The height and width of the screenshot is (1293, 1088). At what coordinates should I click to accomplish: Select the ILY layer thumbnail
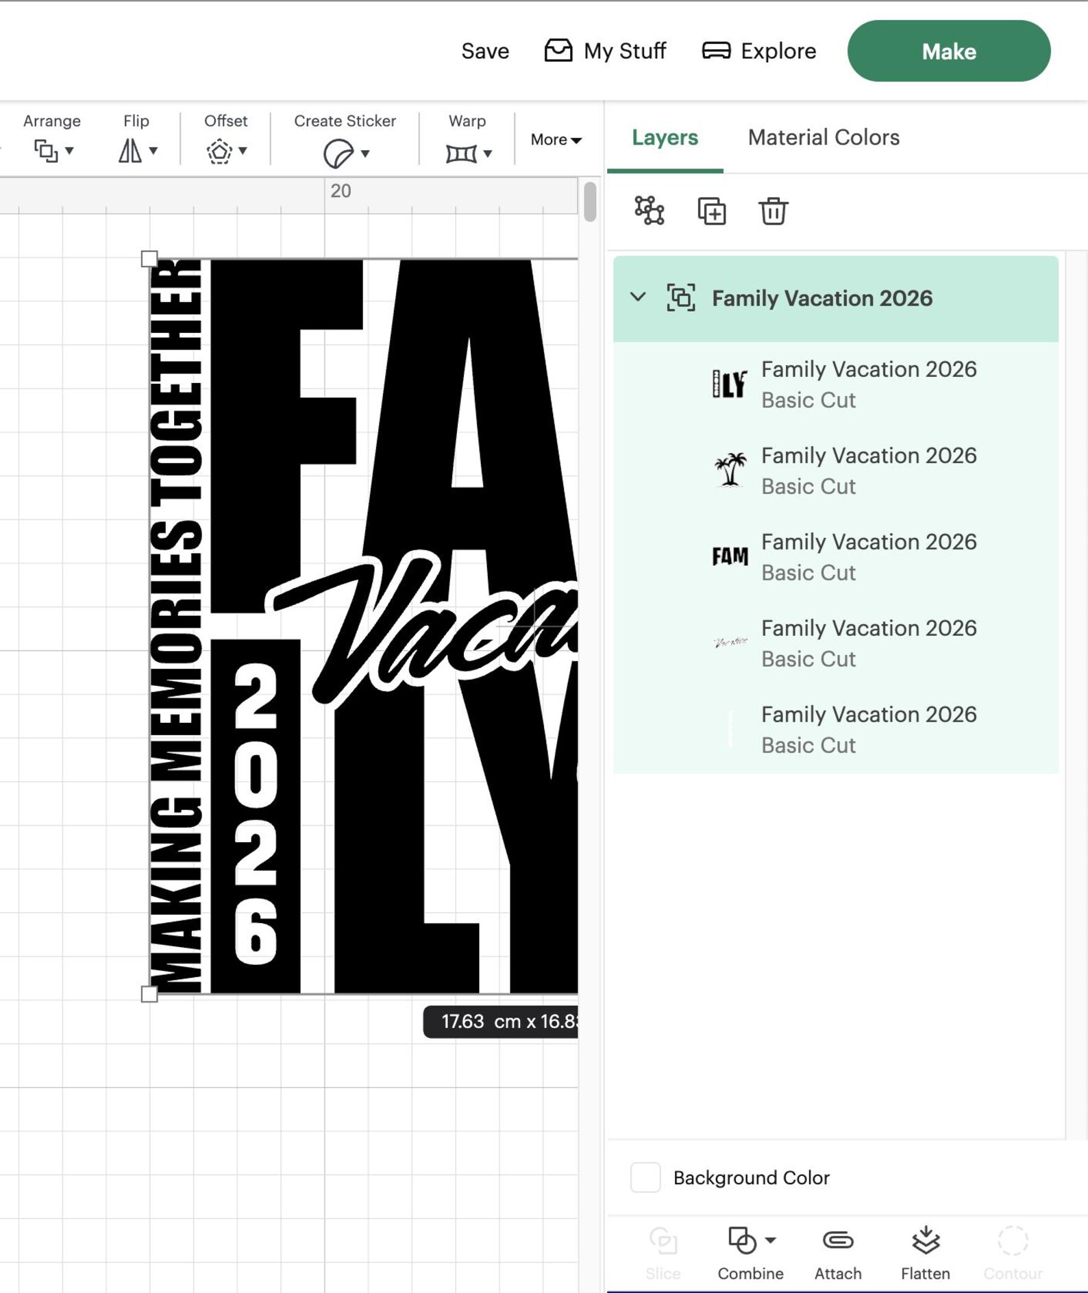730,384
